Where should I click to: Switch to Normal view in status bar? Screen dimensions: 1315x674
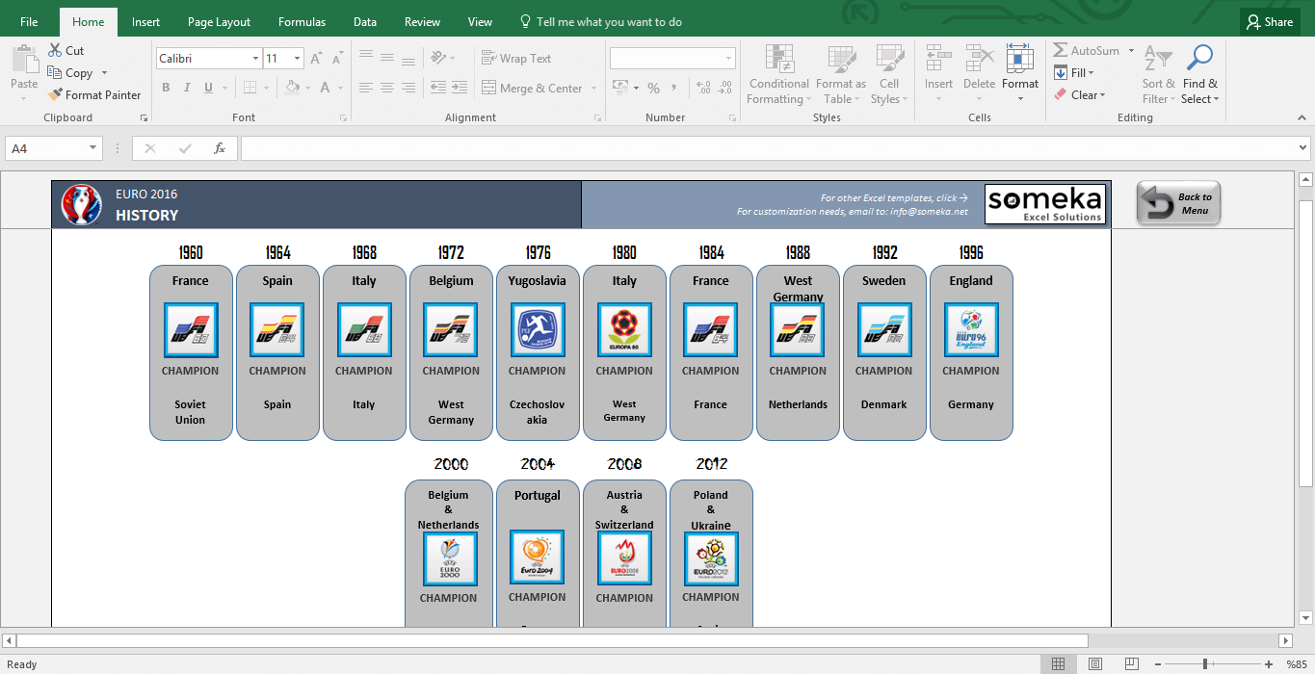(x=1058, y=664)
